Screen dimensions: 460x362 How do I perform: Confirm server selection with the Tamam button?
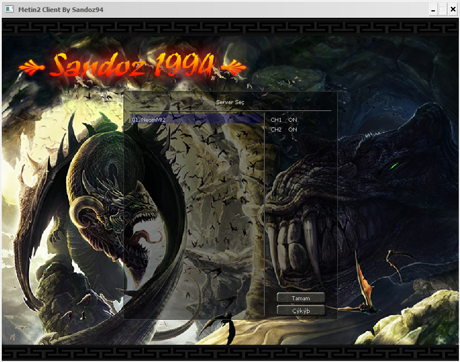point(301,298)
